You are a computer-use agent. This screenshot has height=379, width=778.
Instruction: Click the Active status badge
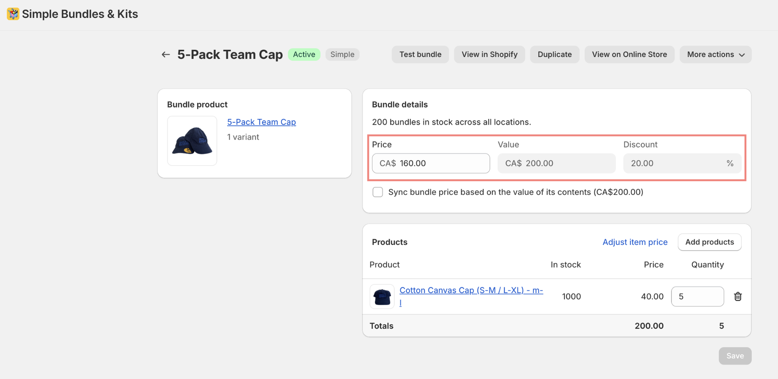tap(304, 54)
